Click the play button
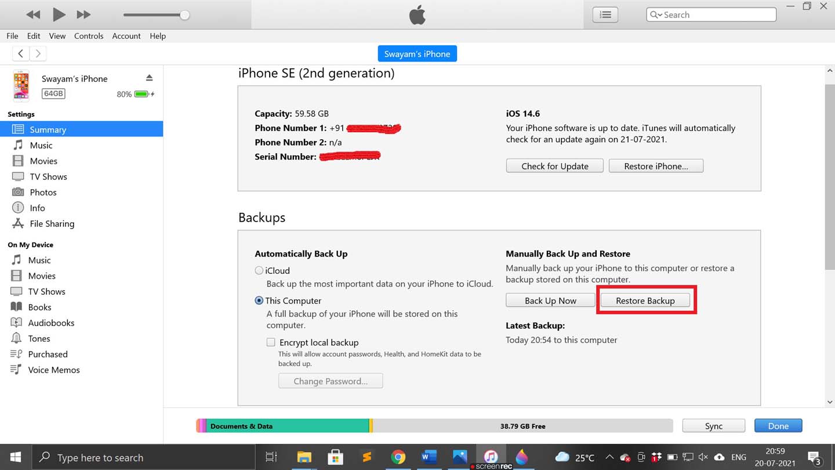Viewport: 835px width, 470px height. pyautogui.click(x=59, y=15)
